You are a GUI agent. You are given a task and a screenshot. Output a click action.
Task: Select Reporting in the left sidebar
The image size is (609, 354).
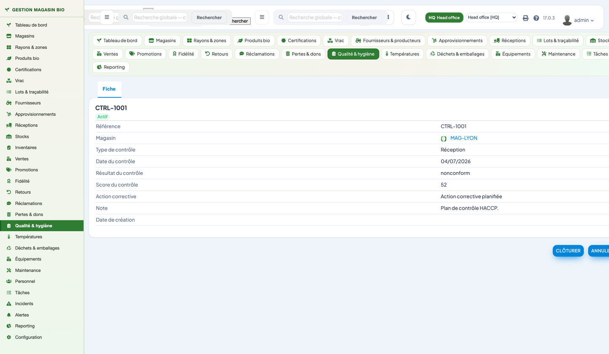point(42,326)
